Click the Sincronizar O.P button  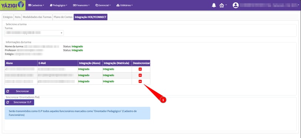point(19,102)
